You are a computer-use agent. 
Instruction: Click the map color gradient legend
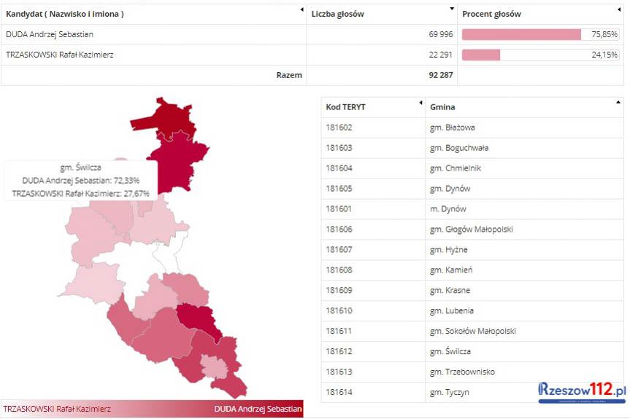(x=152, y=409)
